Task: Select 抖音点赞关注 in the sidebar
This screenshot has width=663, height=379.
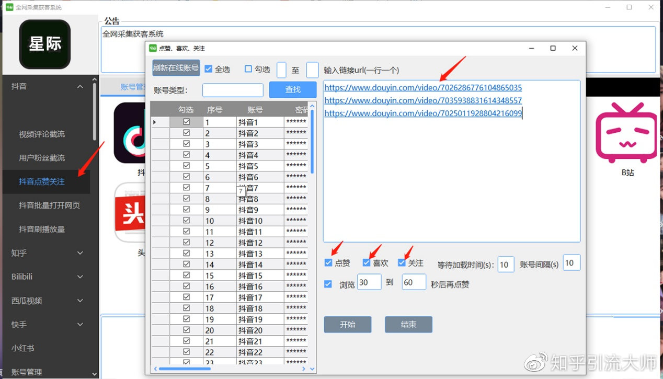Action: (x=42, y=181)
